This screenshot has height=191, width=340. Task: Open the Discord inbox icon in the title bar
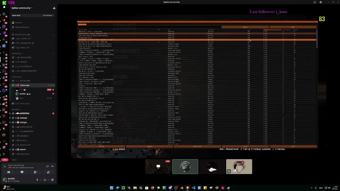click(x=315, y=2)
